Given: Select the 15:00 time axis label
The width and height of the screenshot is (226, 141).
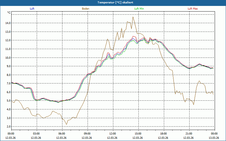Looking at the screenshot, I should [x=138, y=134].
